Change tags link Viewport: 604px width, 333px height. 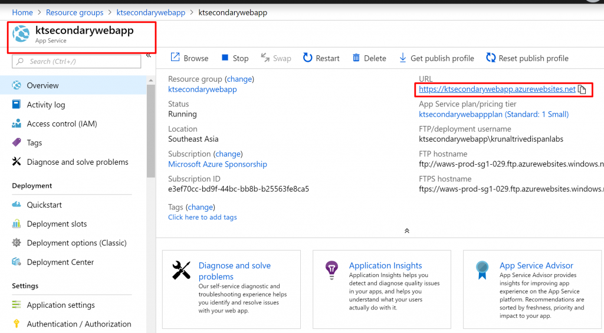click(201, 207)
